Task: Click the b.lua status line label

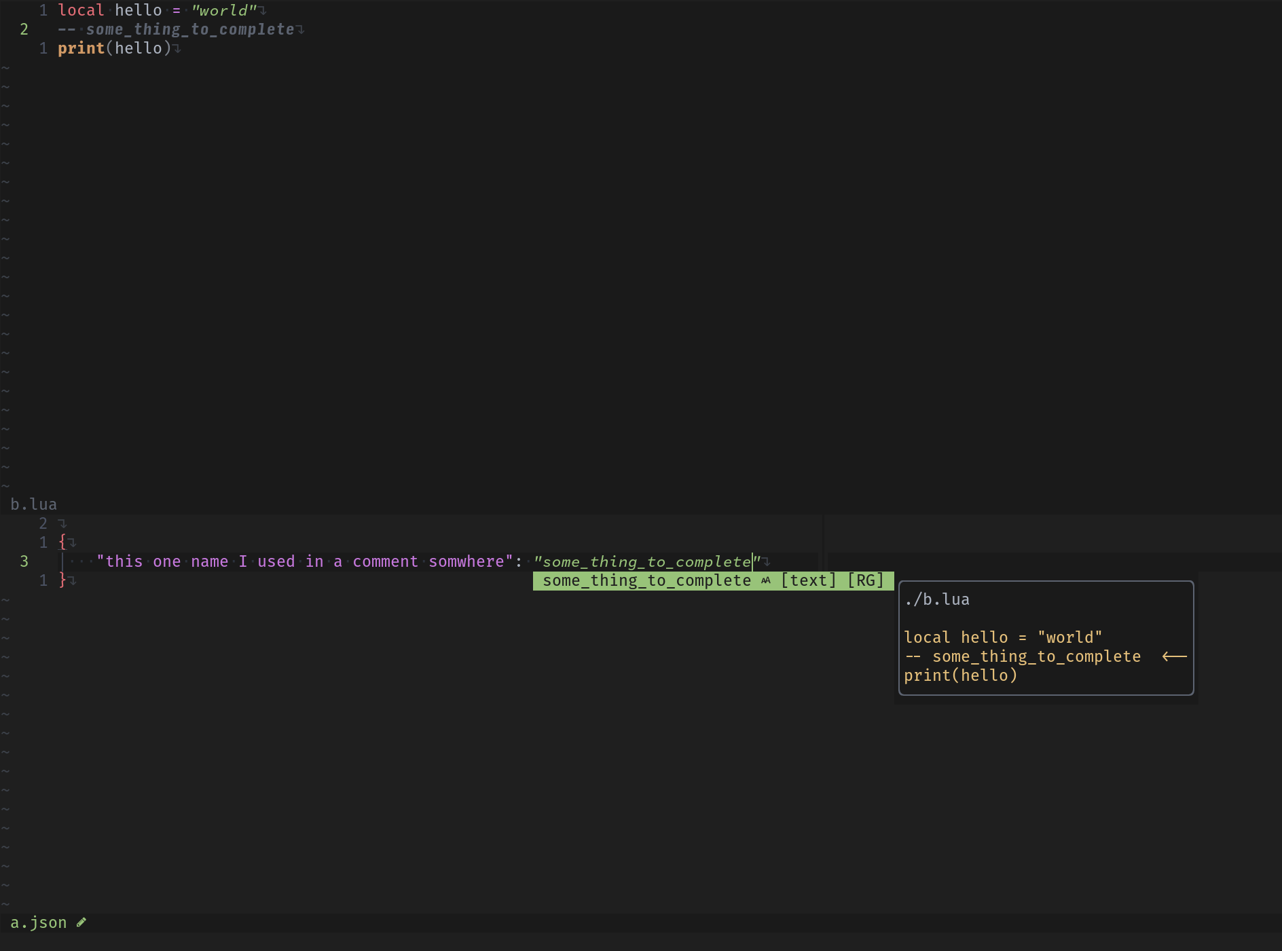Action: (34, 504)
